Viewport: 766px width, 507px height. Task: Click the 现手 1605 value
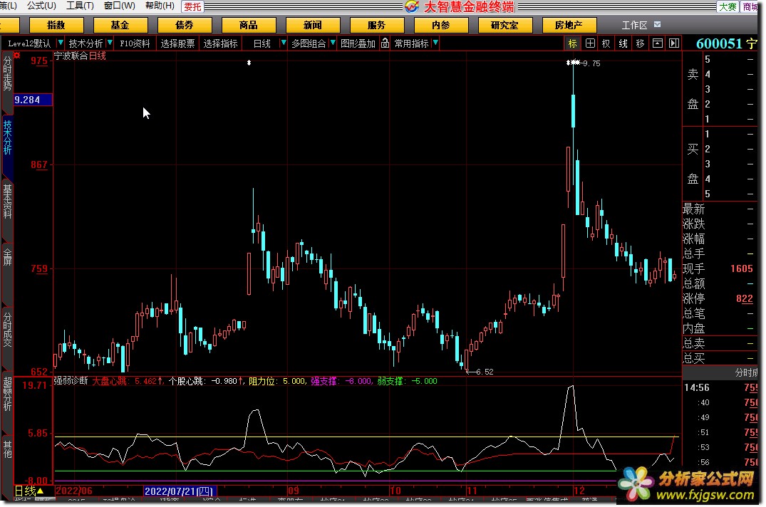pos(741,269)
